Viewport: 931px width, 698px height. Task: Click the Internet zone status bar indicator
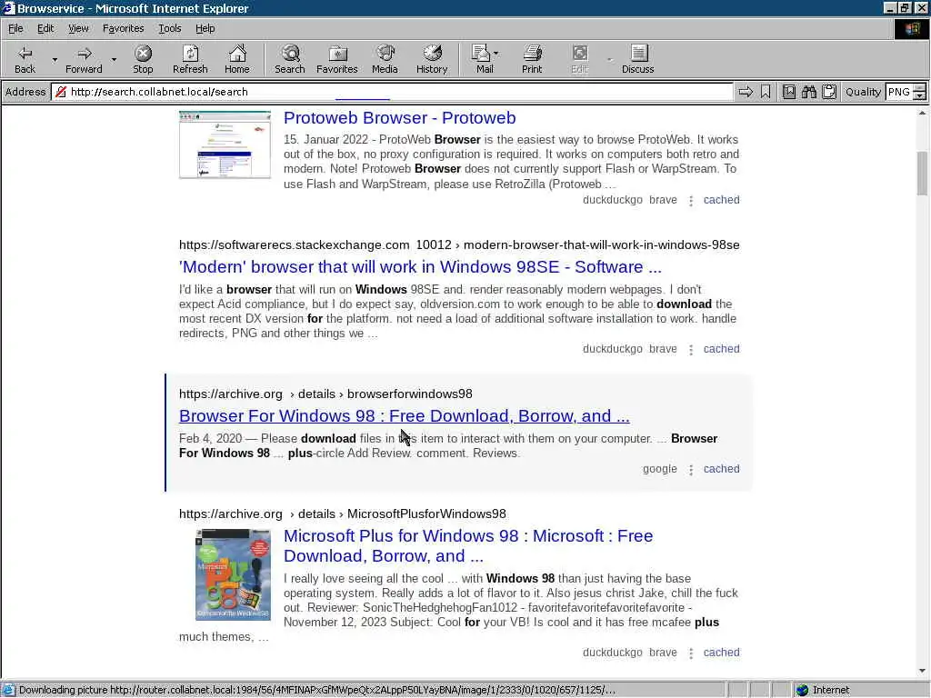coord(823,690)
